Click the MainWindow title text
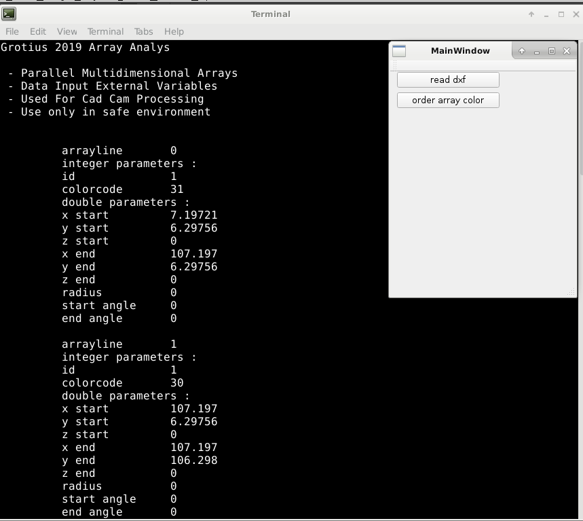Viewport: 583px width, 521px height. coord(460,51)
